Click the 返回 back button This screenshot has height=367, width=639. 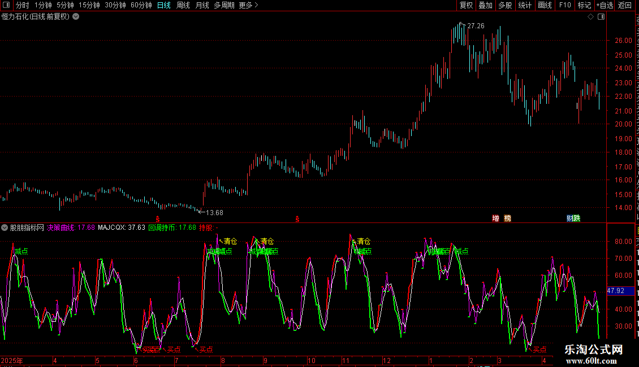624,5
